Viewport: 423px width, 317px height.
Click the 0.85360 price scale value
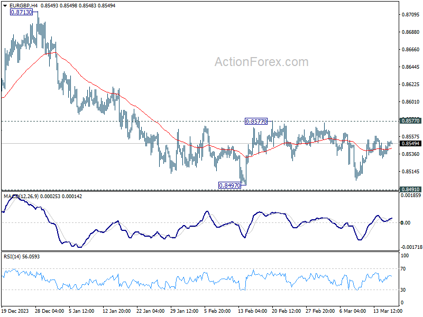411,154
